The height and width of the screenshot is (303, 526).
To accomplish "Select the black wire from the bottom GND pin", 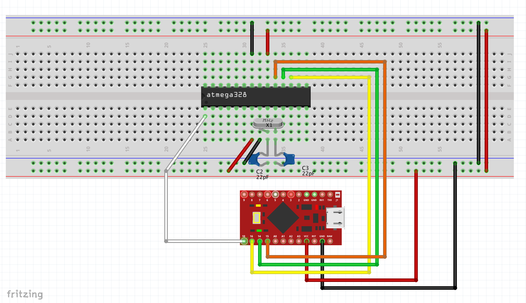I will [x=455, y=225].
